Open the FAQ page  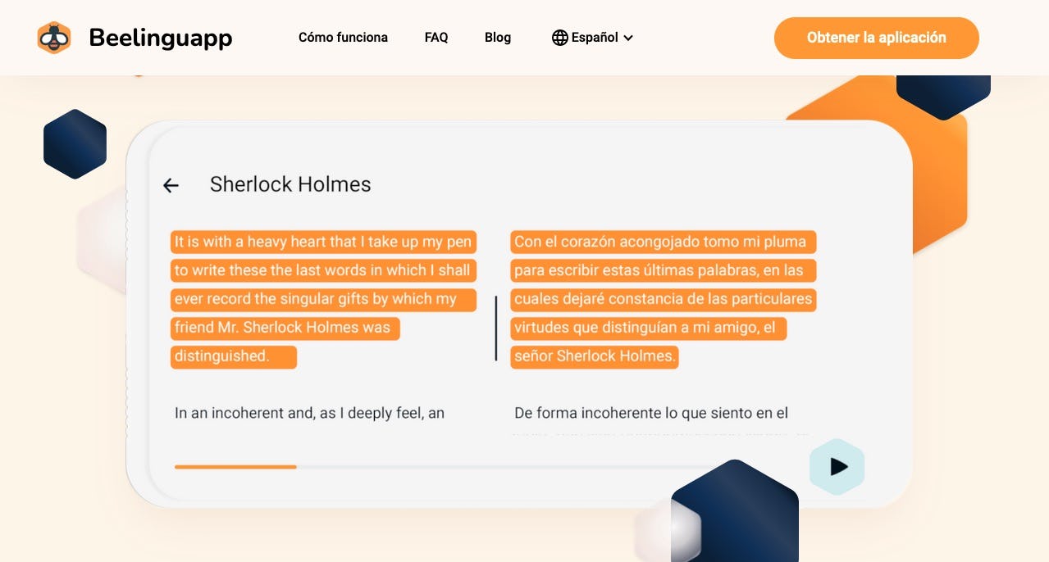tap(436, 37)
